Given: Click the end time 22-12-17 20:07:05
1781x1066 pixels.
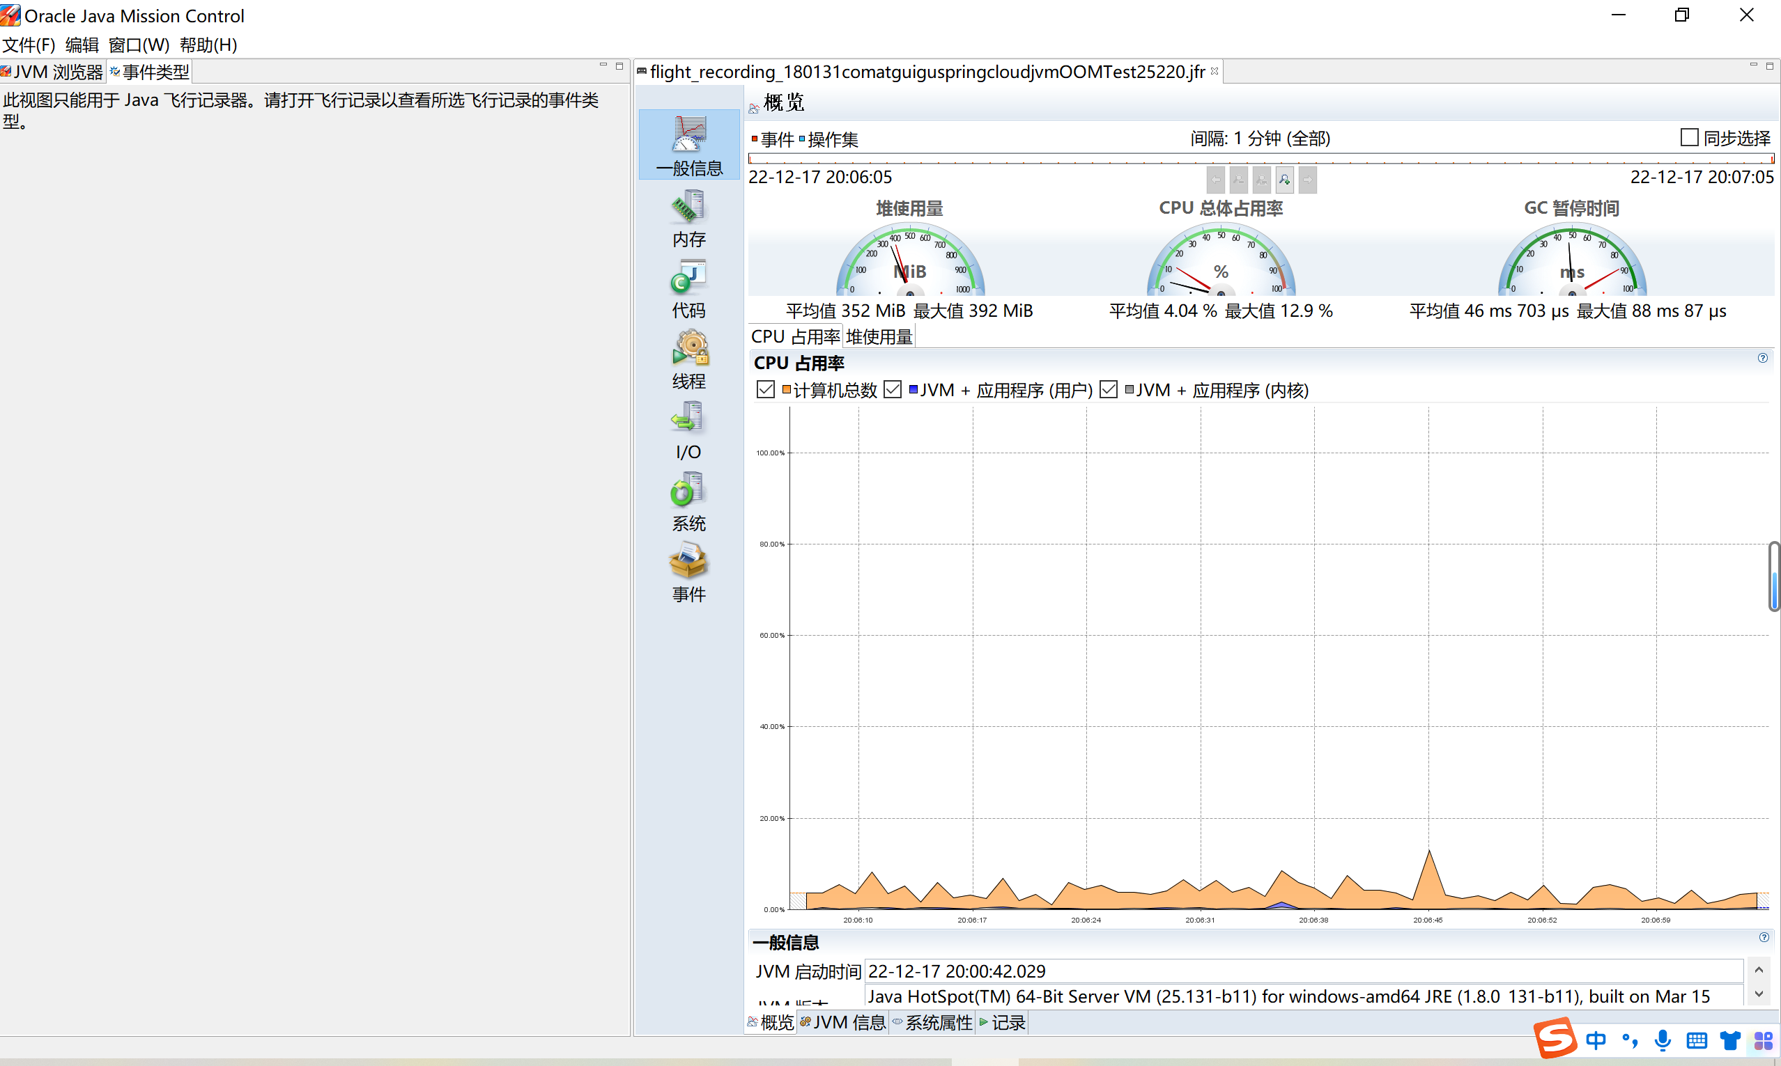Looking at the screenshot, I should point(1702,177).
